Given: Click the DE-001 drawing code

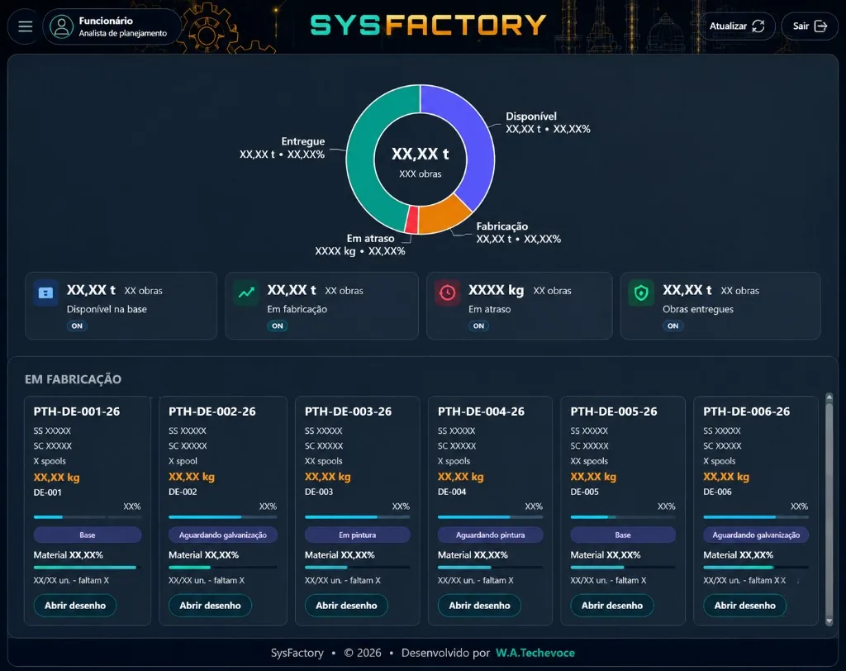Looking at the screenshot, I should pos(47,493).
